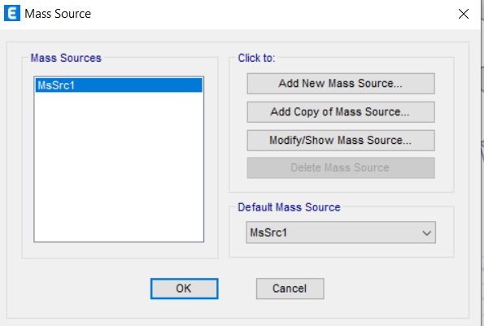Click the grayed Delete Mass Source button

pos(341,167)
